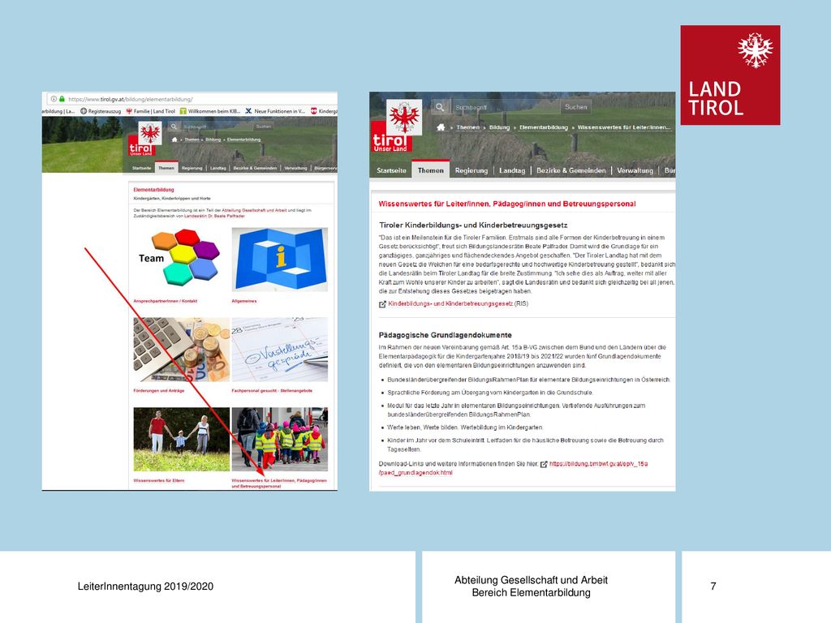Image resolution: width=831 pixels, height=623 pixels.
Task: Open the Themen tab on the Elementarbildung page
Action: pyautogui.click(x=166, y=168)
